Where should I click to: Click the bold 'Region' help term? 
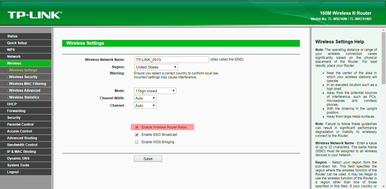pos(321,162)
